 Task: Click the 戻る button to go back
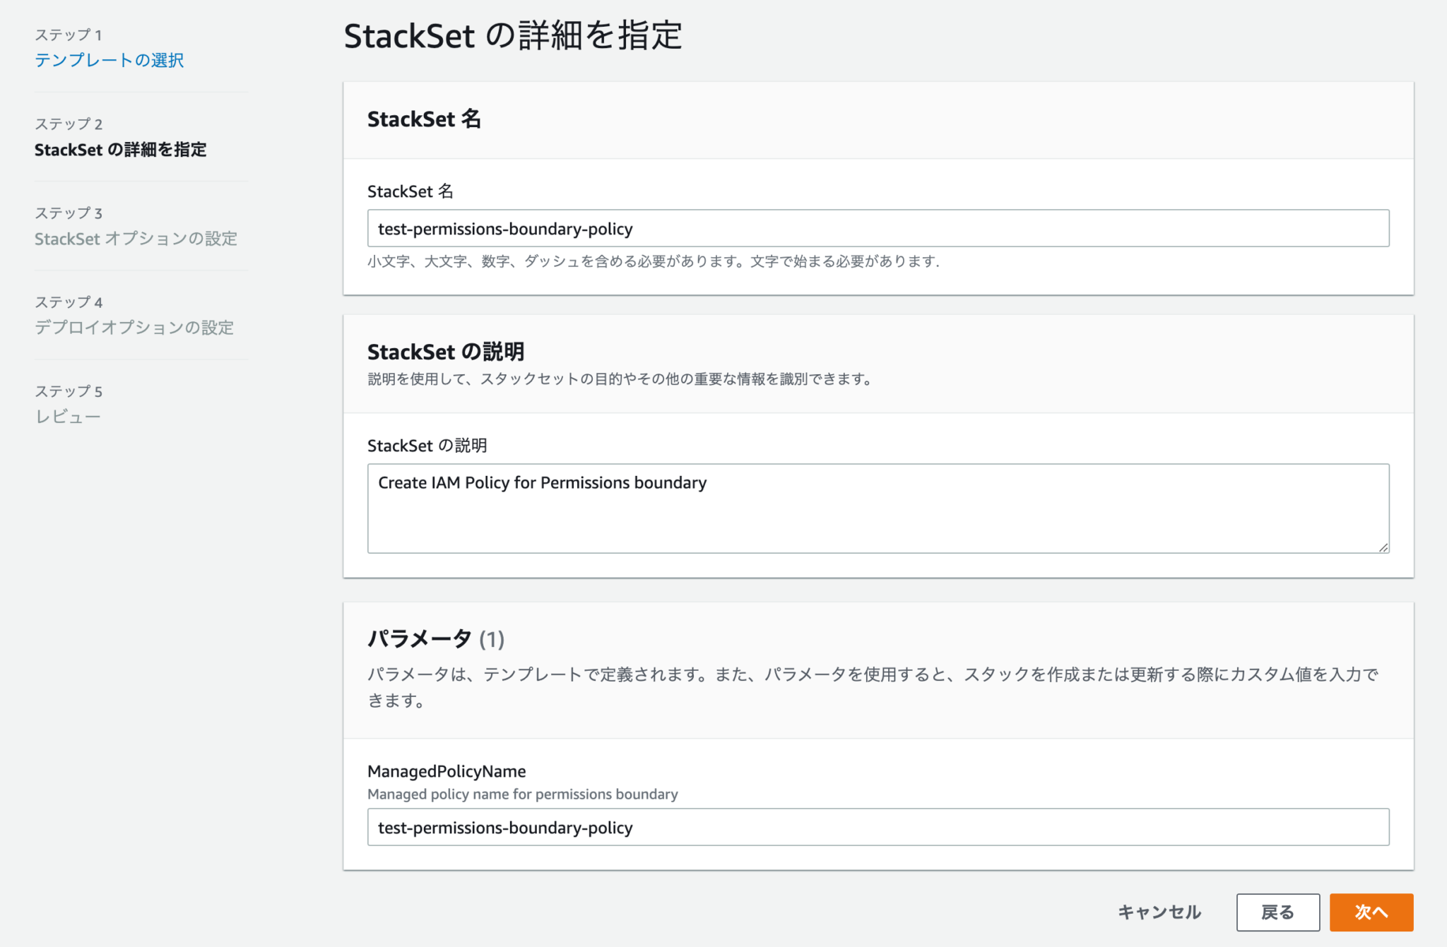point(1277,912)
